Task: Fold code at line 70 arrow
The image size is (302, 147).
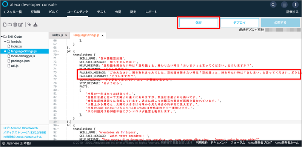Action: [58, 55]
